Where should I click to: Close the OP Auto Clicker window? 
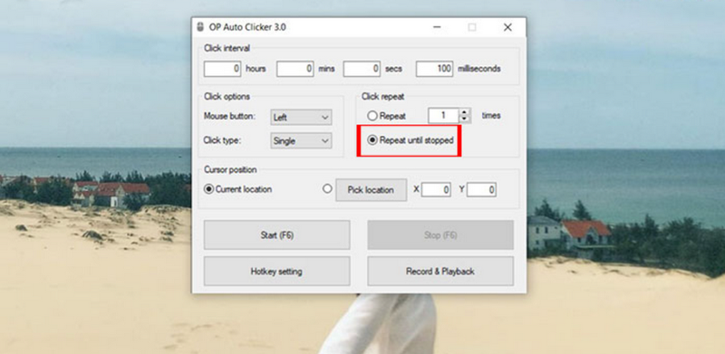coord(507,27)
